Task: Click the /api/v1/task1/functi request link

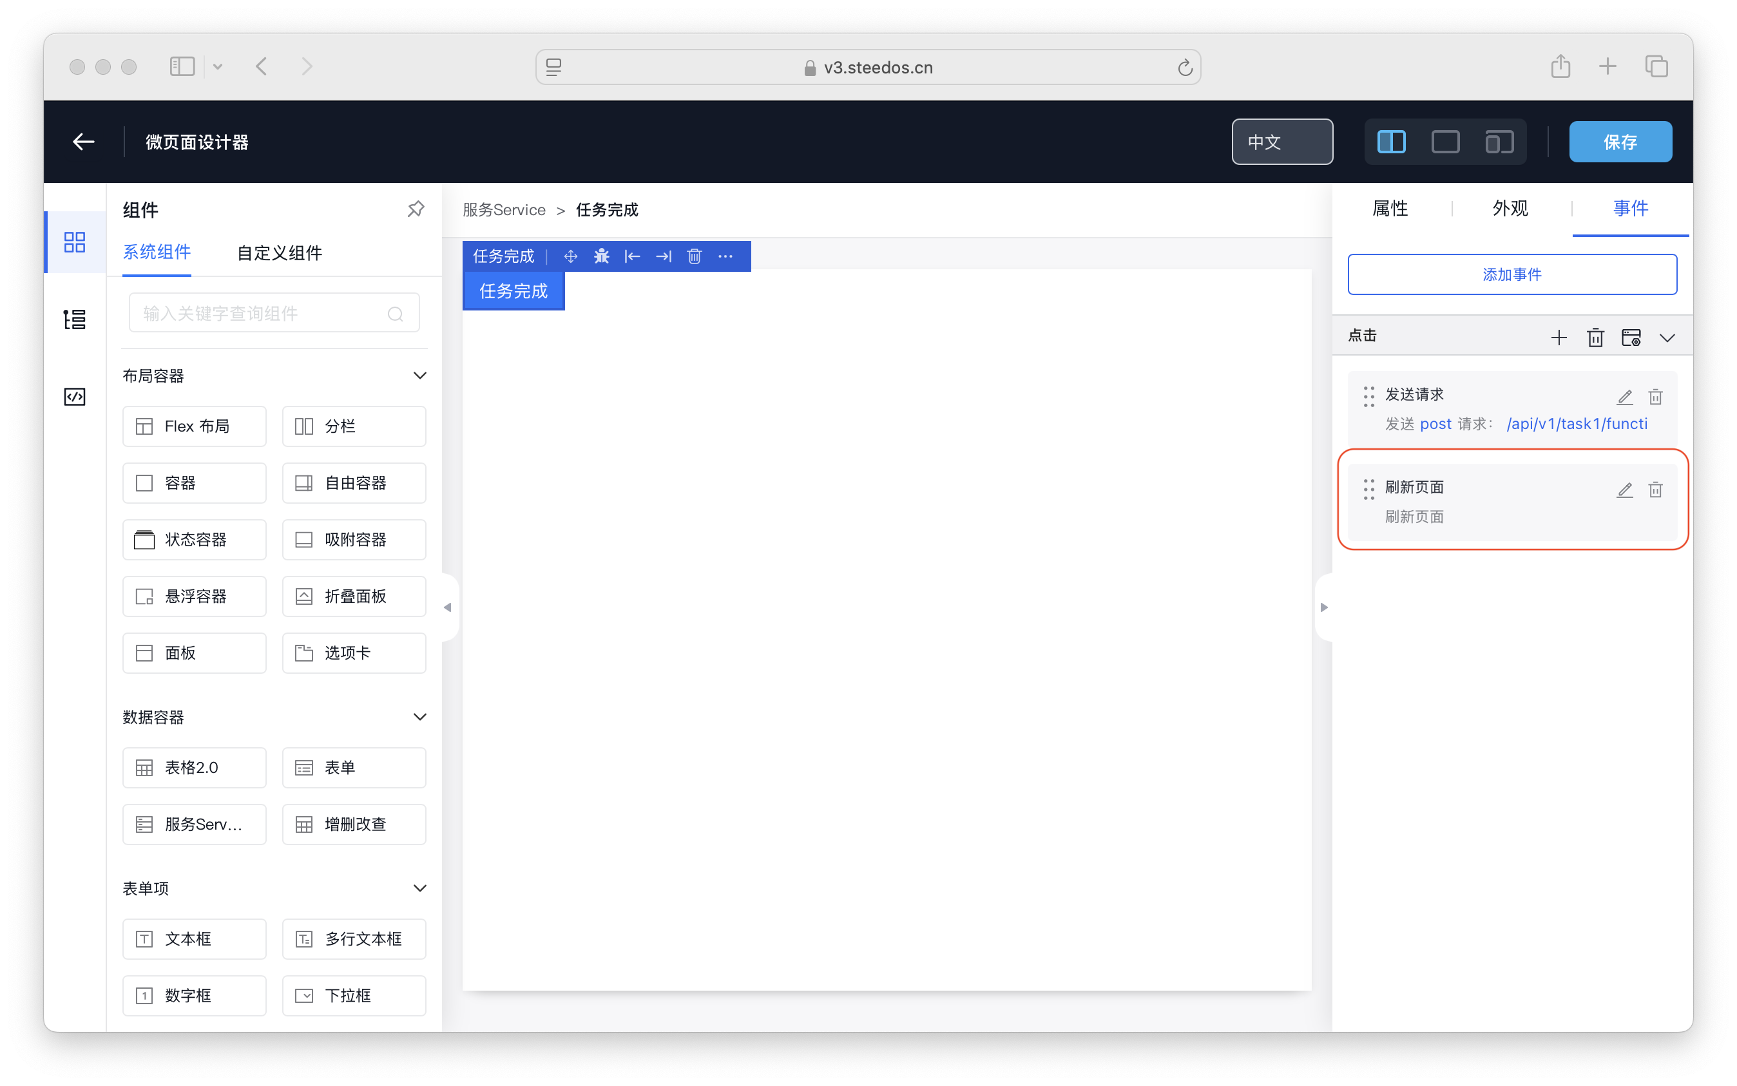Action: (1577, 424)
